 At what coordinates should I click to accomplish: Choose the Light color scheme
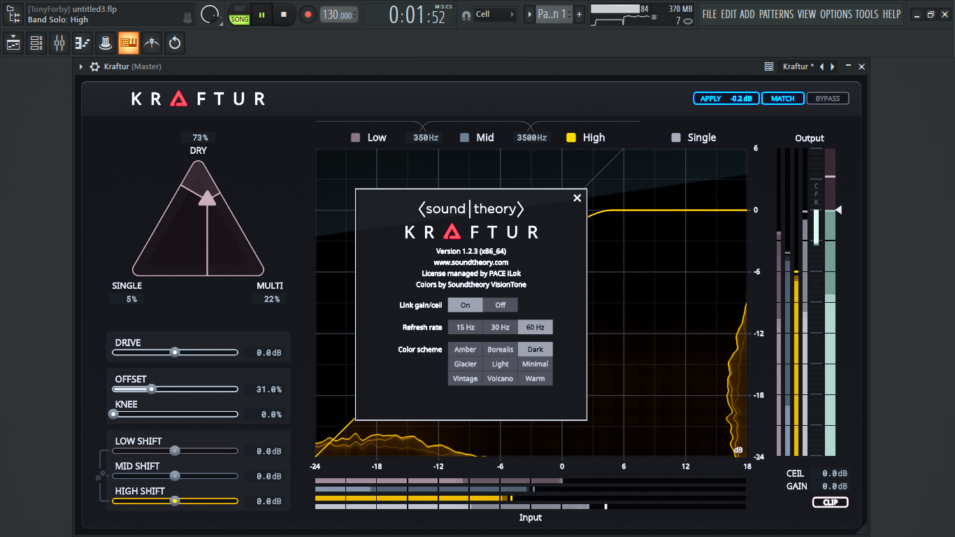click(501, 364)
